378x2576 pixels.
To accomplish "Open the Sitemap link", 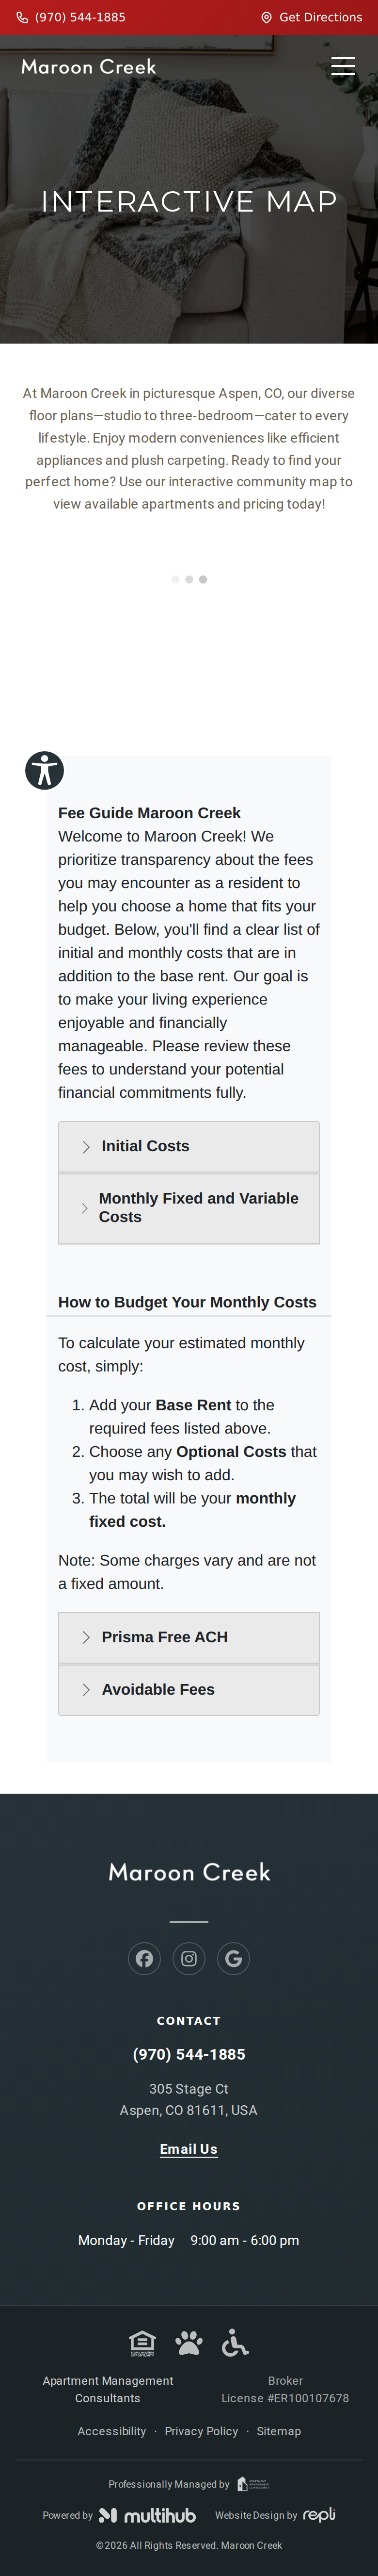I will (x=278, y=2431).
